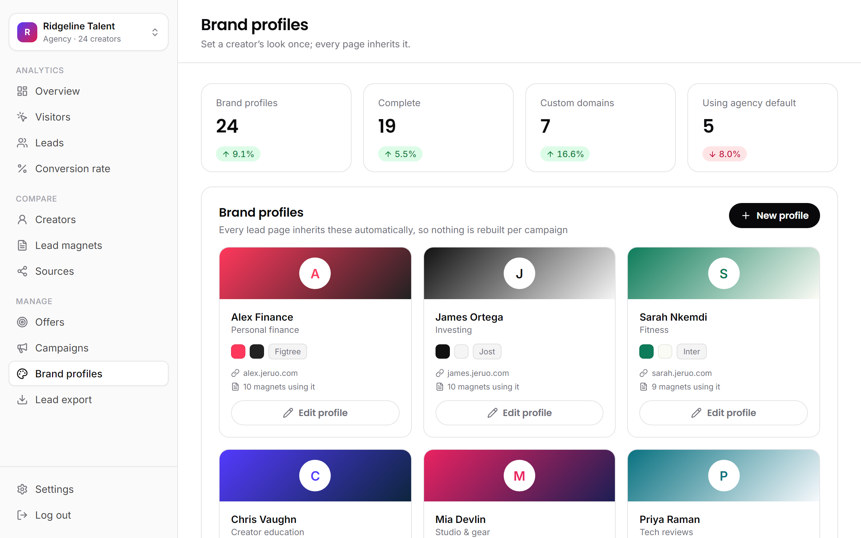This screenshot has height=538, width=861.
Task: Go to Lead magnets comparison
Action: (89, 245)
